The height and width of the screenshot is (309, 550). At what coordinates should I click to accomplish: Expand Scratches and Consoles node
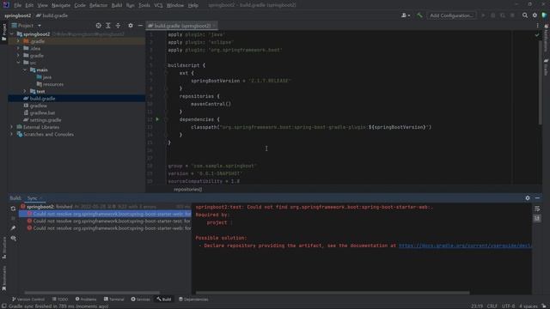point(12,134)
